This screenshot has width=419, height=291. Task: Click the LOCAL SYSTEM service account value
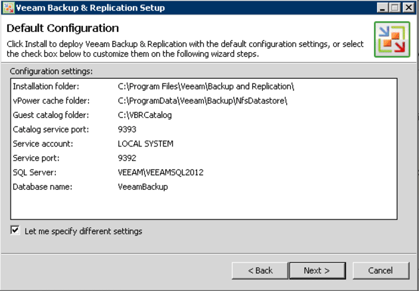(145, 144)
